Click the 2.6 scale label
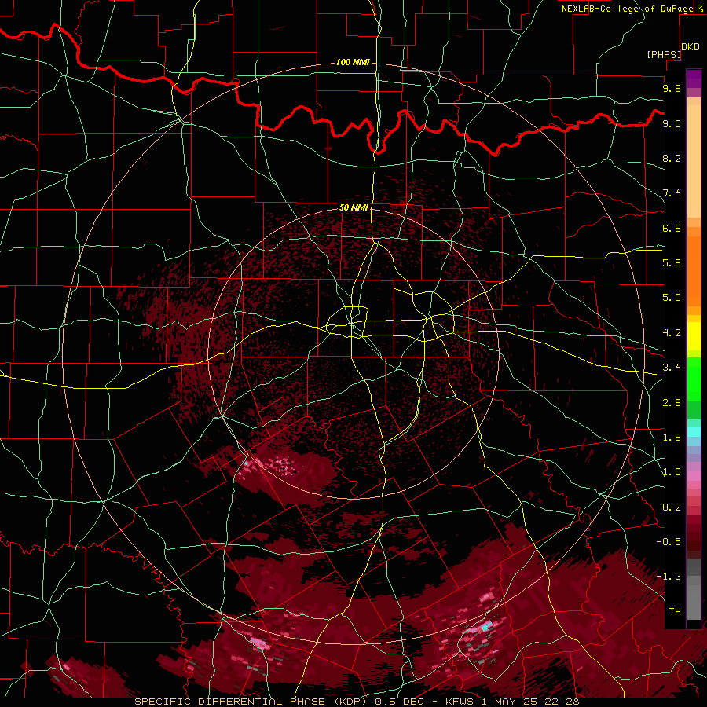Image resolution: width=707 pixels, height=707 pixels. coord(672,403)
